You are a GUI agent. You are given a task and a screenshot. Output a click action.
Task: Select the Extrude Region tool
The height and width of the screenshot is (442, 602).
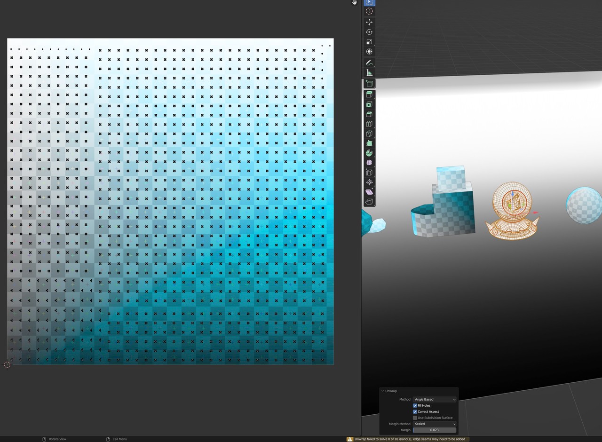click(x=369, y=95)
